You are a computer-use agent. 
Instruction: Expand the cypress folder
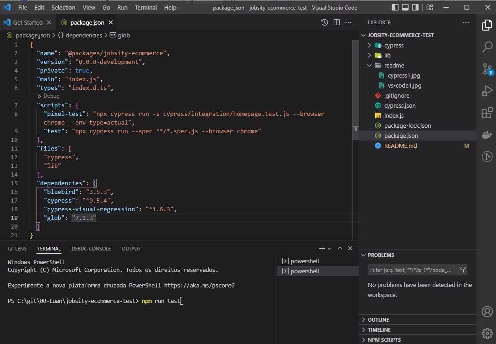tap(418, 45)
